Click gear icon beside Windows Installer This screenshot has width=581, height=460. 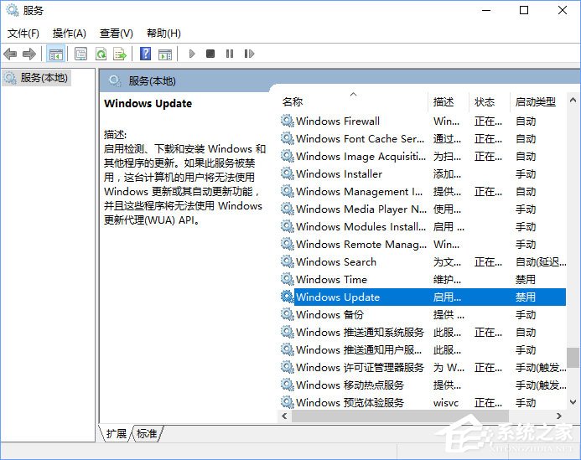tap(287, 173)
